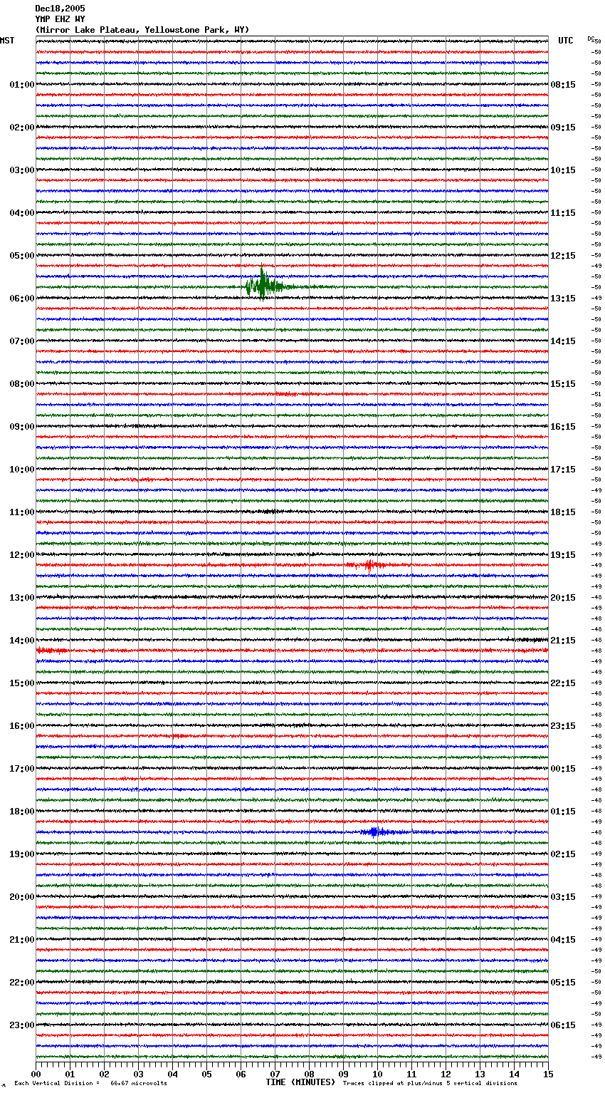Click the 05 minute axis tick label
Viewport: 605px width, 1093px height.
(x=206, y=1074)
